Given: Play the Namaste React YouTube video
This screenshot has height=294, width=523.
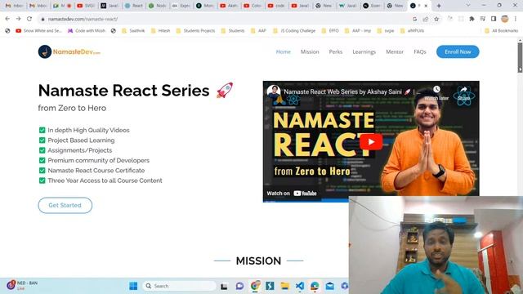Looking at the screenshot, I should pyautogui.click(x=371, y=141).
